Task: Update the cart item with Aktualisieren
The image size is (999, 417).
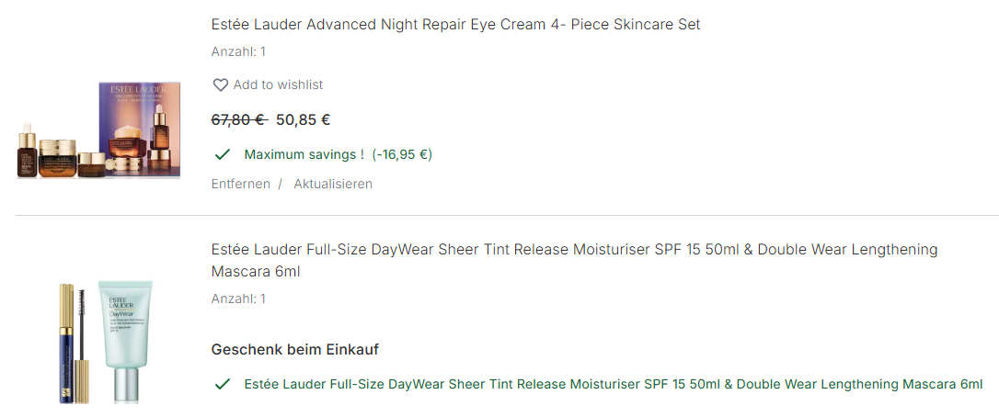Action: pyautogui.click(x=333, y=184)
